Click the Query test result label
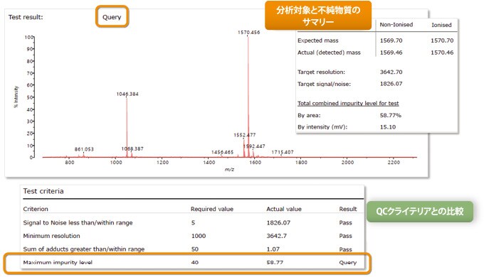484x277 pixels. pyautogui.click(x=112, y=17)
